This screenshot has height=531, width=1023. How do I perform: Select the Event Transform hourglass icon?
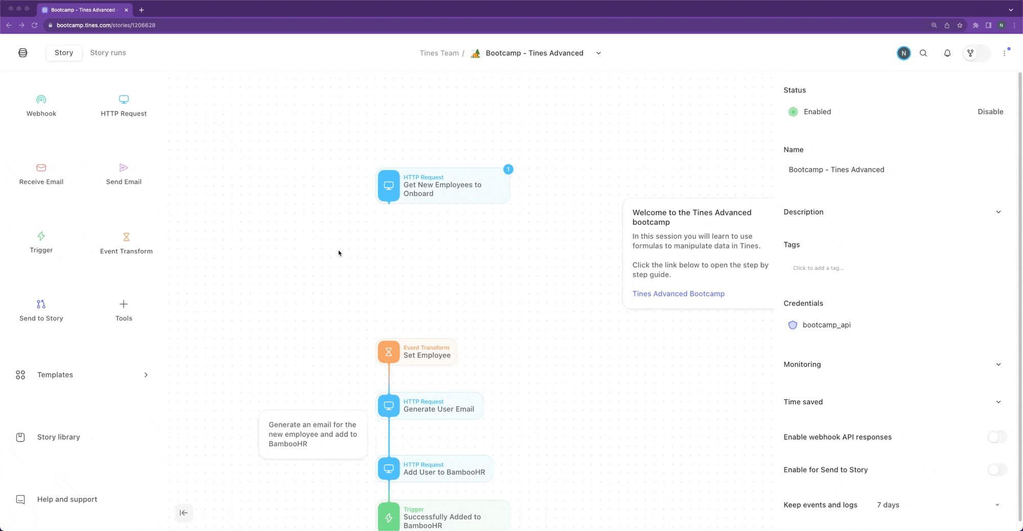point(126,237)
